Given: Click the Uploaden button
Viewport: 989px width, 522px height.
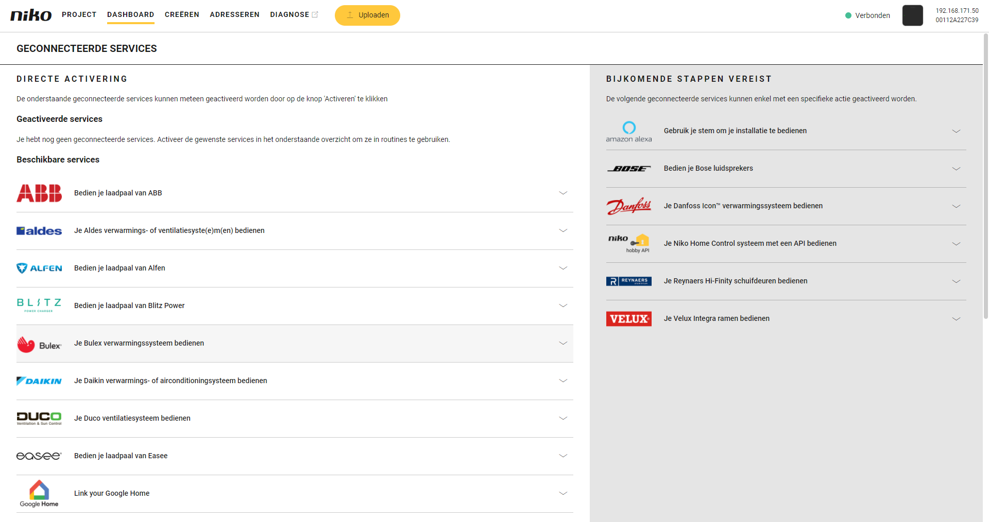Looking at the screenshot, I should point(367,15).
